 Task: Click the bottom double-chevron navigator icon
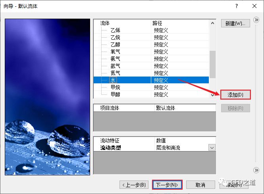pos(256,170)
